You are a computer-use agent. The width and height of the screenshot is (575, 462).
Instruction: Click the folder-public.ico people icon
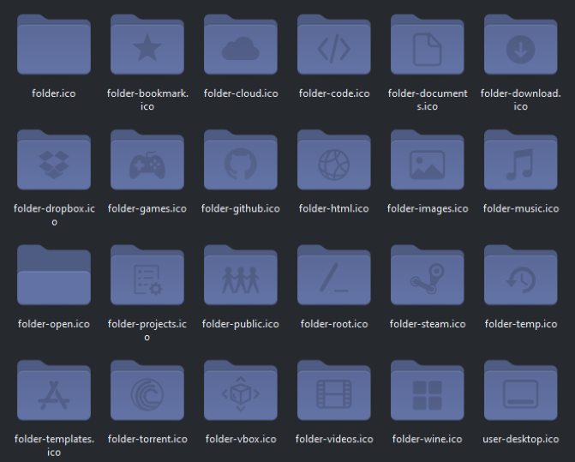241,280
